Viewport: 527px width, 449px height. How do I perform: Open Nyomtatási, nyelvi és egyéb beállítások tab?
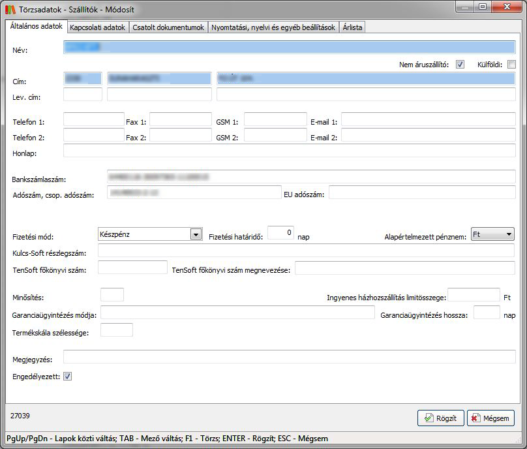(x=275, y=27)
